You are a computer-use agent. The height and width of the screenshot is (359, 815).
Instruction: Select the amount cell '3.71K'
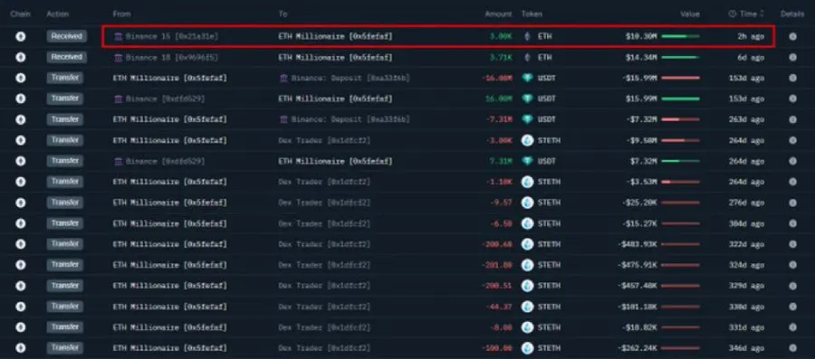coord(501,57)
